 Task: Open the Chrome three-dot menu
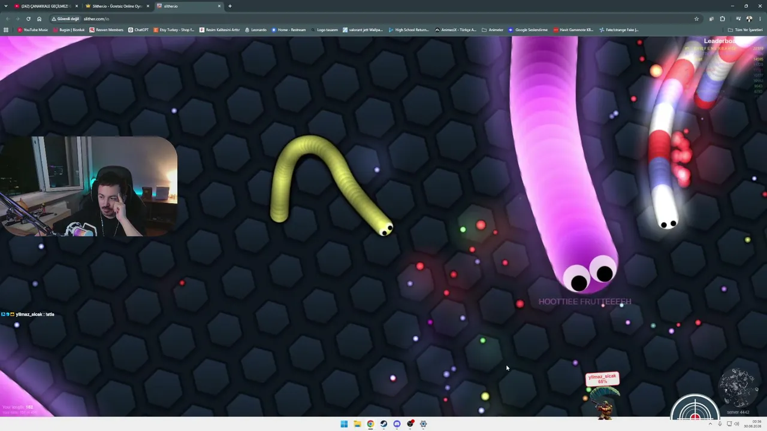coord(760,19)
